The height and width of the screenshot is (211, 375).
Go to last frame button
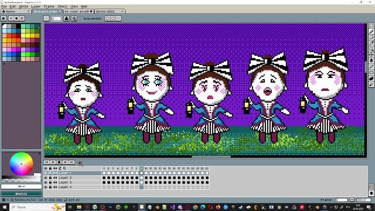(71, 162)
